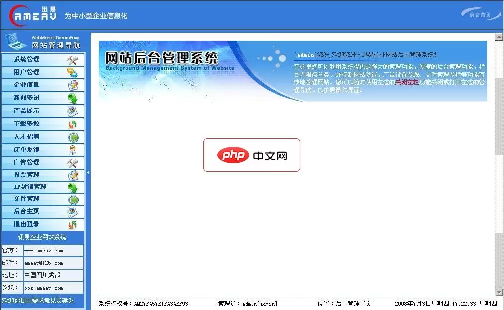Click the notepad icon beside 企业信息
The image size is (504, 310).
click(x=73, y=85)
